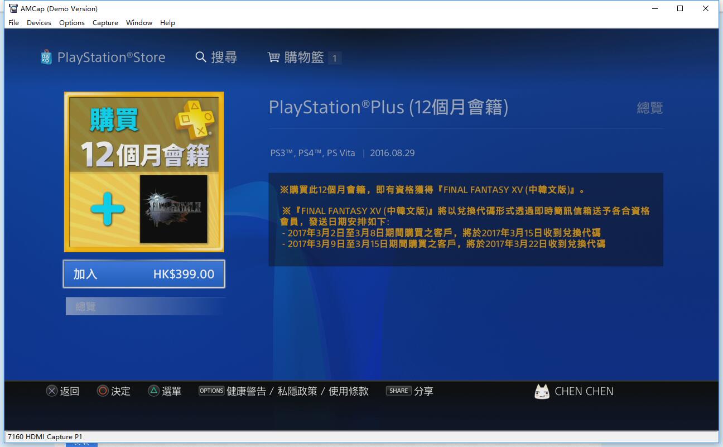Open the Help menu
The width and height of the screenshot is (723, 447).
pyautogui.click(x=167, y=23)
